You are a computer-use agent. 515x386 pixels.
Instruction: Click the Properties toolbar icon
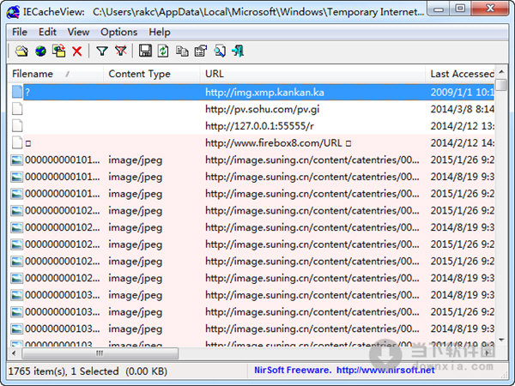[200, 51]
